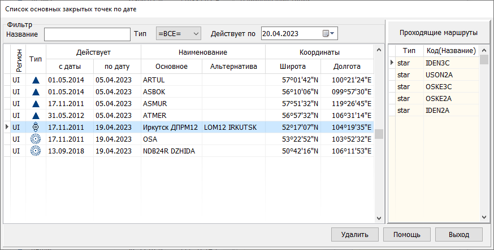Click the triangle type icon for ARTUL
494x250 pixels.
point(36,80)
